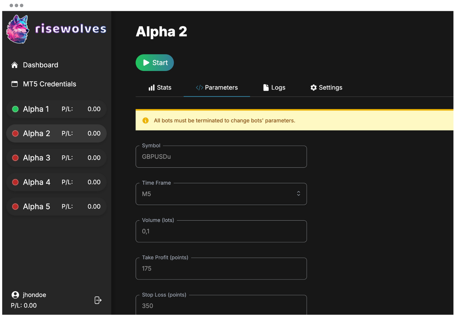Screen dimensions: 456x317
Task: Click the info icon in yellow warning banner
Action: pyautogui.click(x=145, y=120)
